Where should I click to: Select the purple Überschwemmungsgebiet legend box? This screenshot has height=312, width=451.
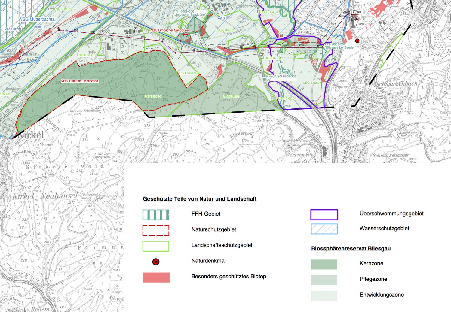[324, 215]
